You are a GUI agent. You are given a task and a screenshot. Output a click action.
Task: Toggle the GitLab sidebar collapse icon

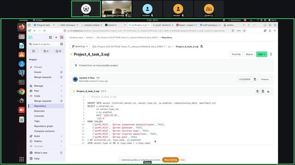point(51,38)
